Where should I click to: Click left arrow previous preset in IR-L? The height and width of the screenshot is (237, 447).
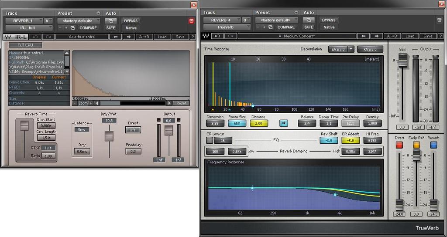pyautogui.click(x=116, y=37)
